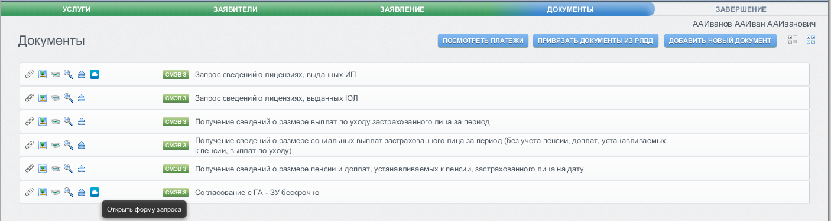The width and height of the screenshot is (831, 221).
Task: Click СМЭВ 3 badge in 'социальных выплат' row
Action: 176,145
